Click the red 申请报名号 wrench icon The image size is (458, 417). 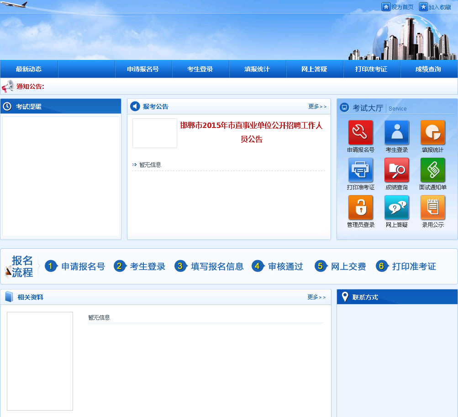click(360, 132)
